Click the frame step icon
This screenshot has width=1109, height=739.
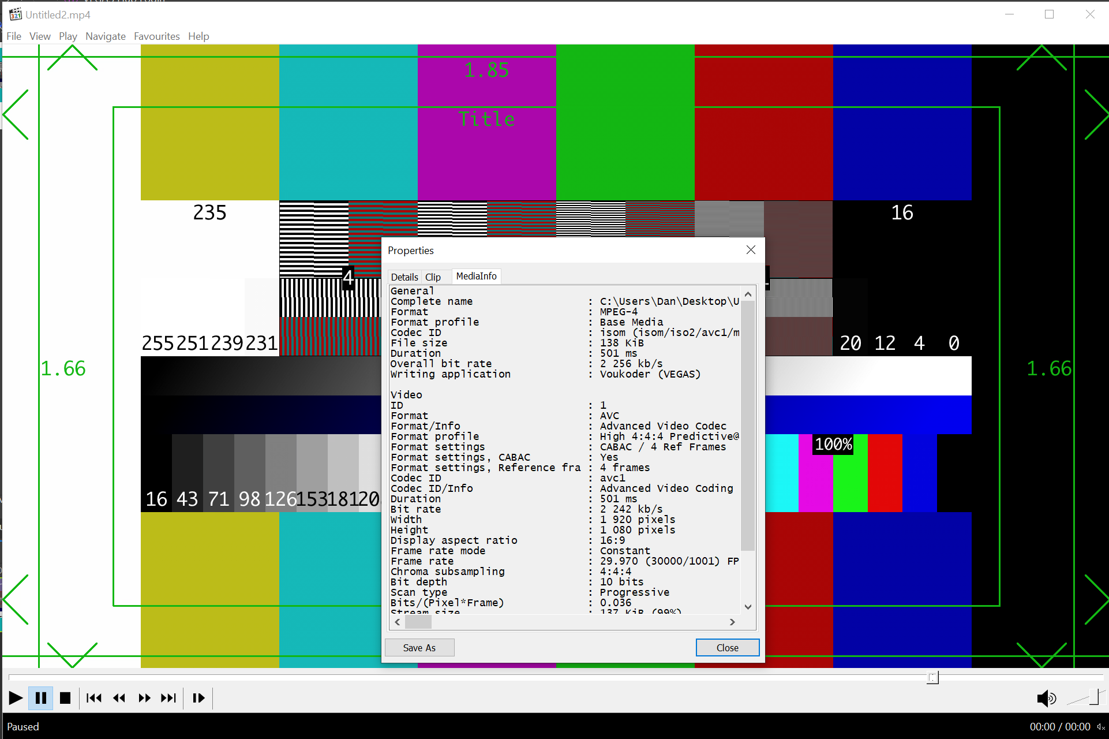tap(198, 698)
